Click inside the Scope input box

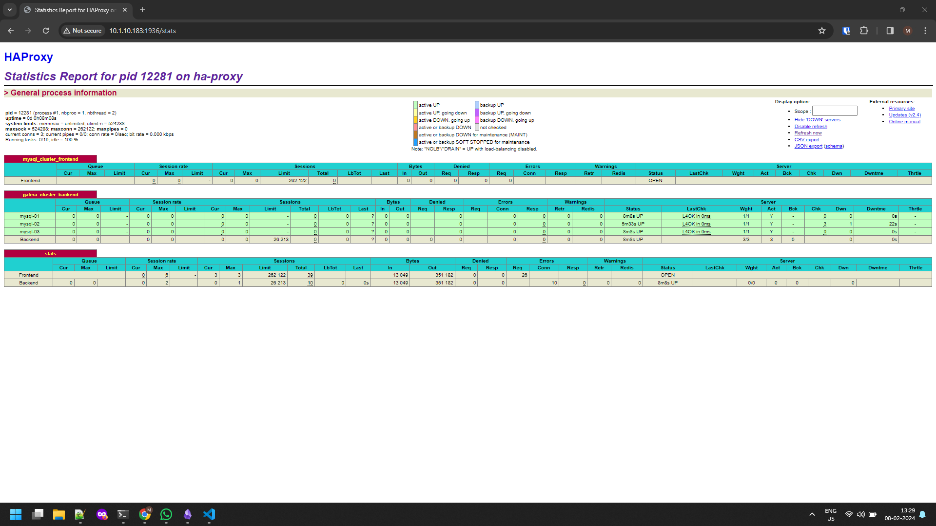[835, 111]
